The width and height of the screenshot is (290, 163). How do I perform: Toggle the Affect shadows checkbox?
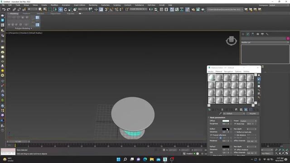point(235,150)
